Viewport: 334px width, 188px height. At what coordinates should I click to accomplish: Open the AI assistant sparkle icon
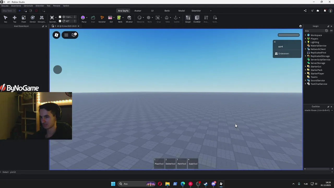click(312, 11)
